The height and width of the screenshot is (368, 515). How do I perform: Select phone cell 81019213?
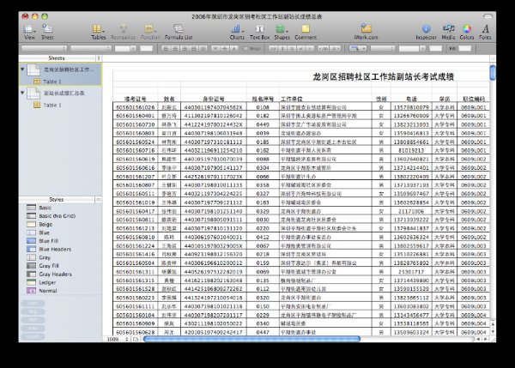(x=411, y=150)
